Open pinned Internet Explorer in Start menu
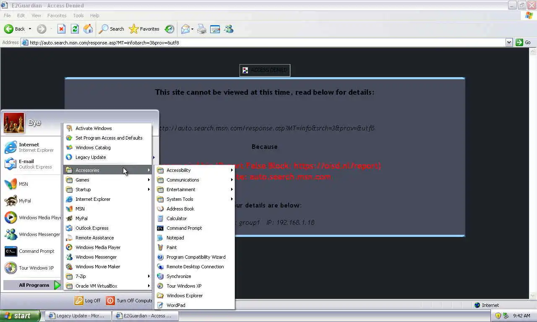 pyautogui.click(x=32, y=147)
